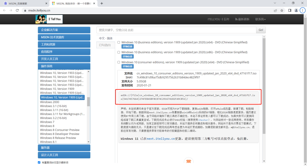Open the tab search chevron in the title bar

point(275,3)
